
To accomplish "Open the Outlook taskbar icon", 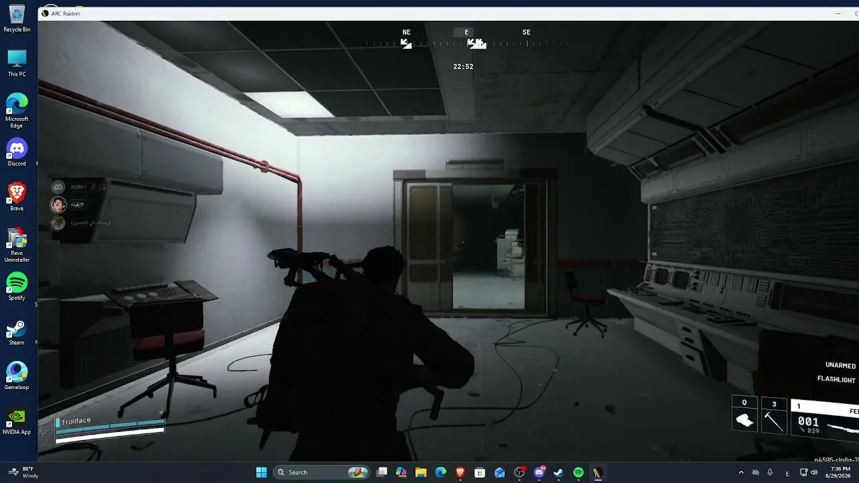I will click(x=499, y=472).
